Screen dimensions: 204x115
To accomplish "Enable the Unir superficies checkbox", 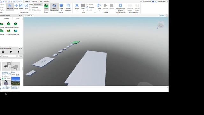I will (30, 10).
